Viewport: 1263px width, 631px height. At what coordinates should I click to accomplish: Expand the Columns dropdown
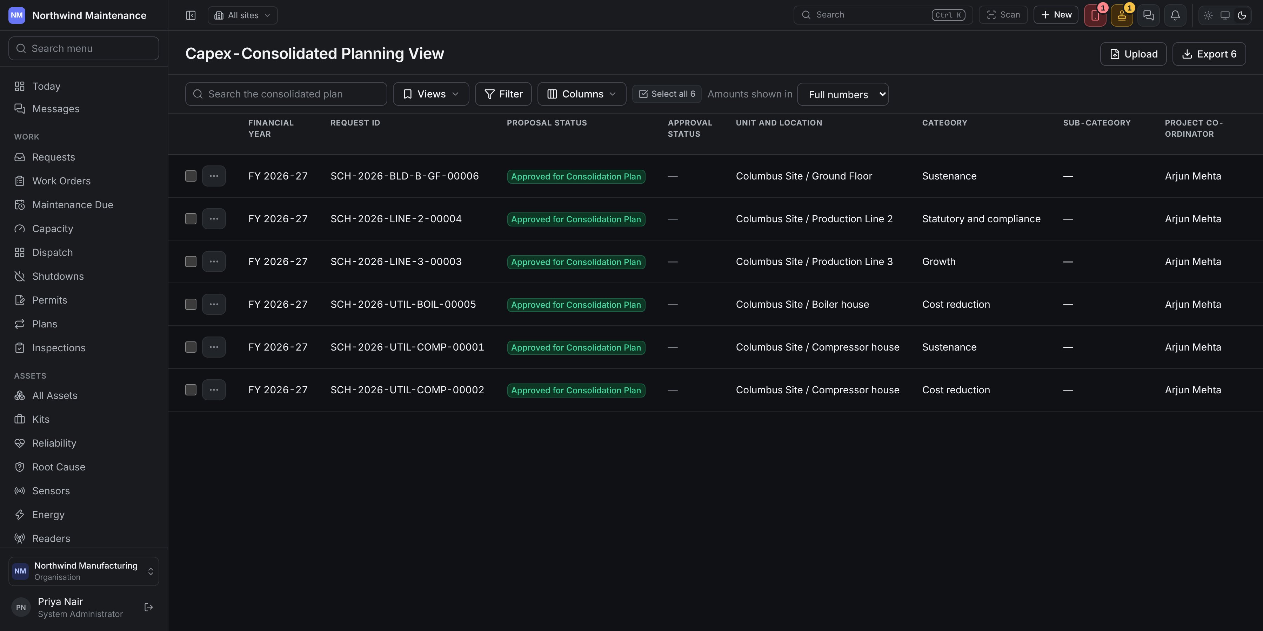[x=581, y=94]
